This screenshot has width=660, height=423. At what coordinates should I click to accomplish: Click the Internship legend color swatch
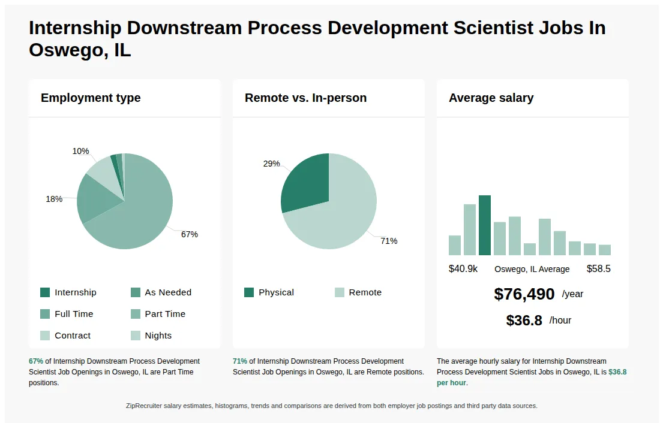click(45, 292)
